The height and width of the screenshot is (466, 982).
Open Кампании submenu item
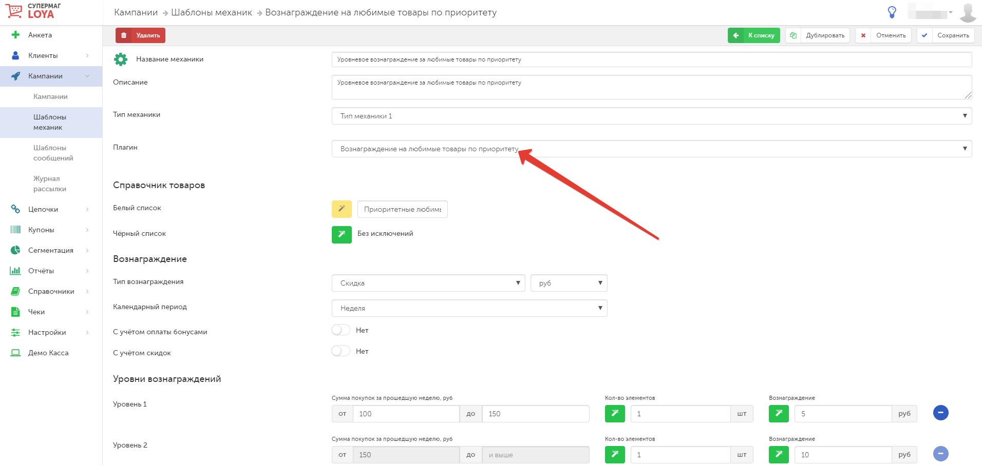(x=50, y=96)
